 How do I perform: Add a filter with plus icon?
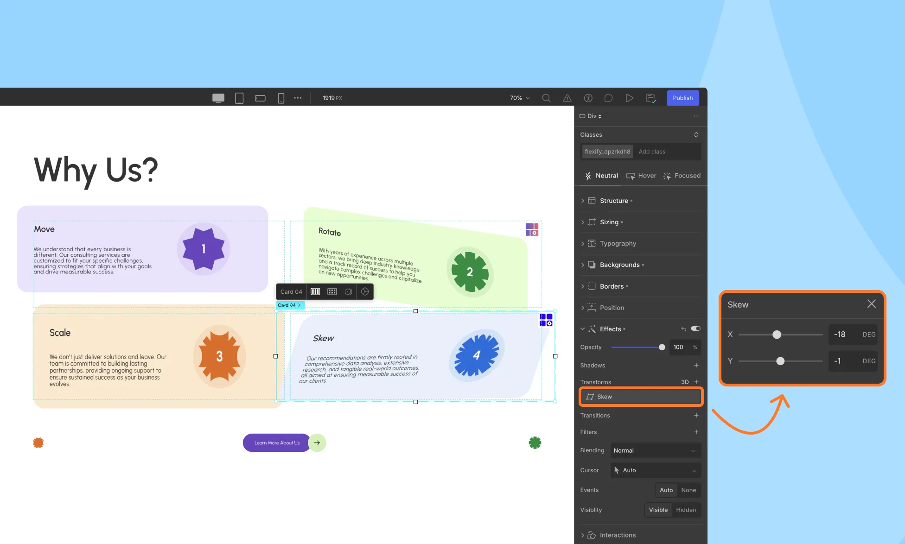696,432
